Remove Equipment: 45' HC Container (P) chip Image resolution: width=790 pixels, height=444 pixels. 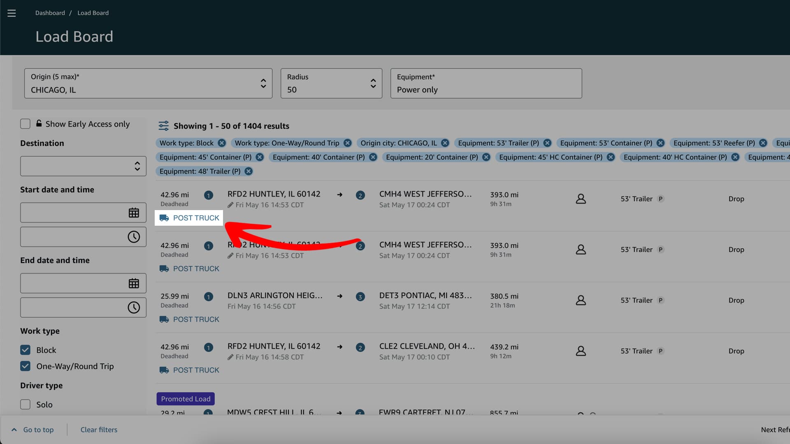(x=611, y=157)
